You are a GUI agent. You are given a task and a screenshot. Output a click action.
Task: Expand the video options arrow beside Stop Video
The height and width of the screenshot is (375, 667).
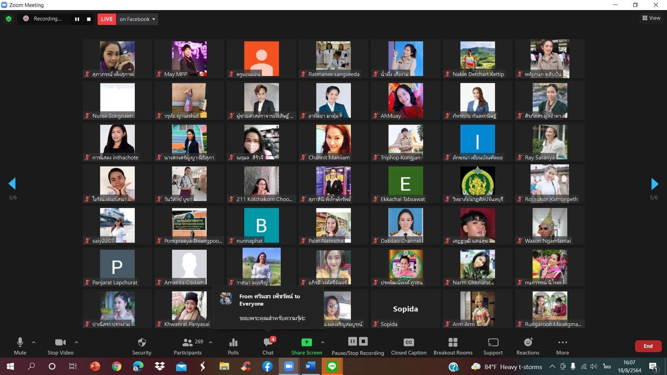(76, 342)
